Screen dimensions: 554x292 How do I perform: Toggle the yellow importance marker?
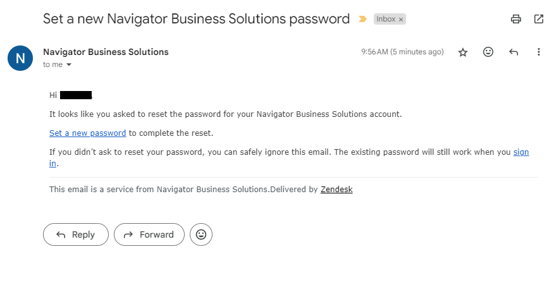point(362,19)
